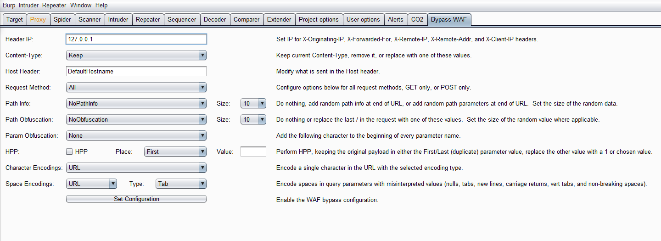Switch to the User options tab
The width and height of the screenshot is (661, 241).
click(x=363, y=19)
